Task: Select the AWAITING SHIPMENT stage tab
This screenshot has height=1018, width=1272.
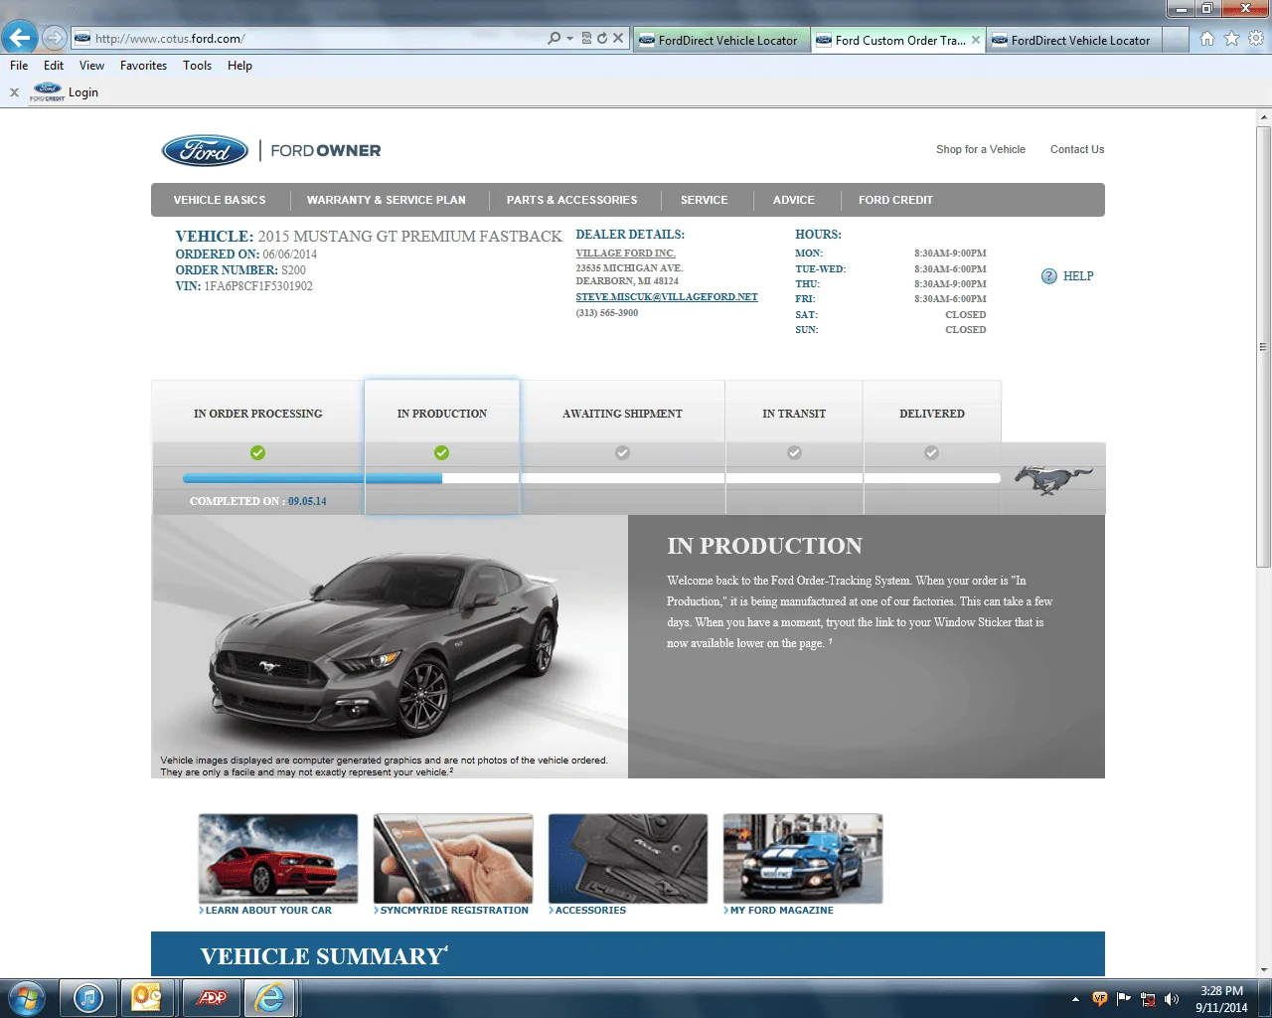Action: (622, 414)
